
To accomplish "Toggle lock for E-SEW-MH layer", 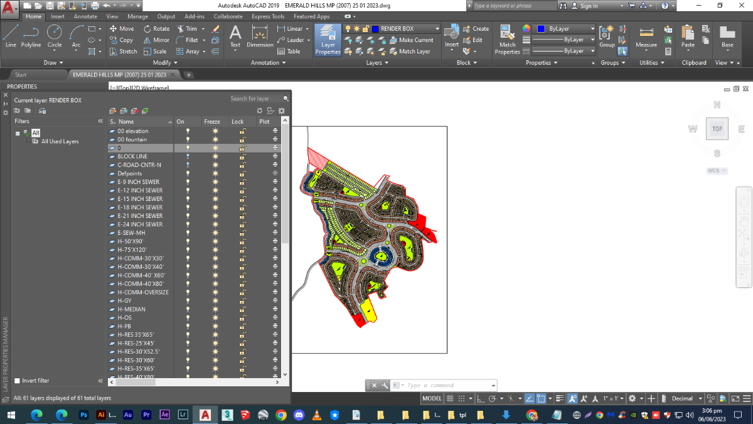I will (242, 233).
